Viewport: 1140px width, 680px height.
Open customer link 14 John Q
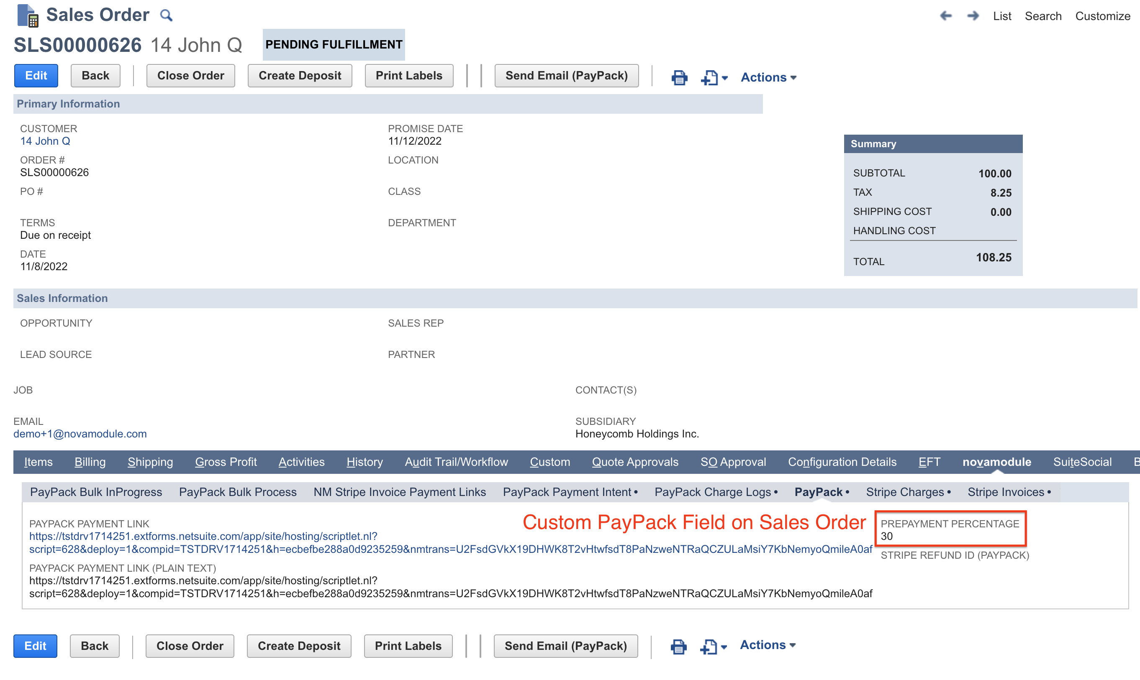[45, 141]
